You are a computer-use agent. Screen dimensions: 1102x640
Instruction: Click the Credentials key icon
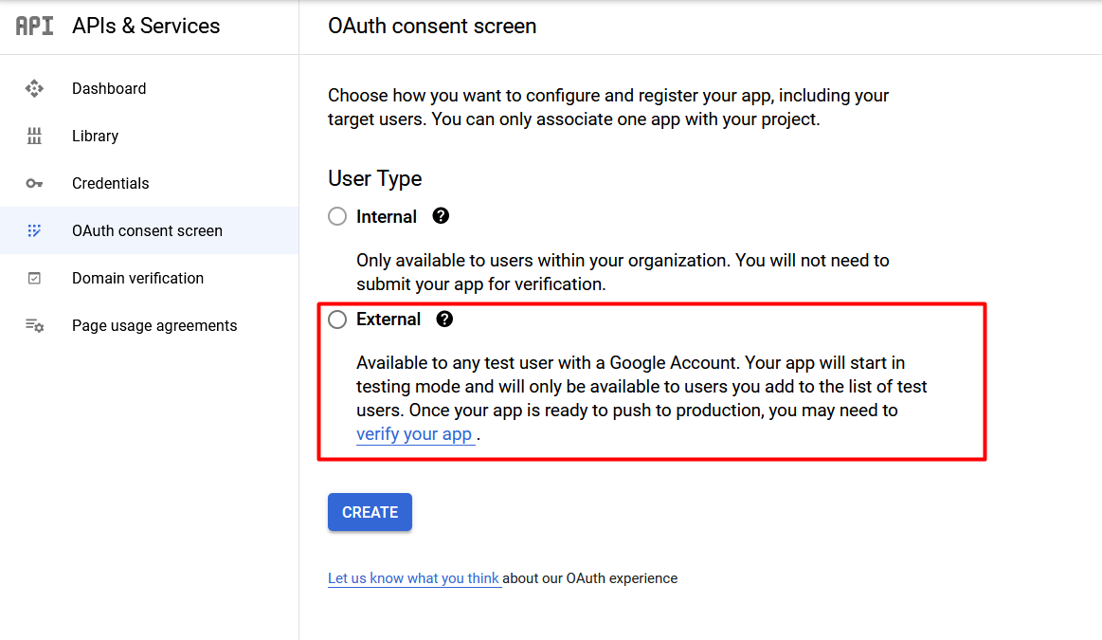(34, 184)
